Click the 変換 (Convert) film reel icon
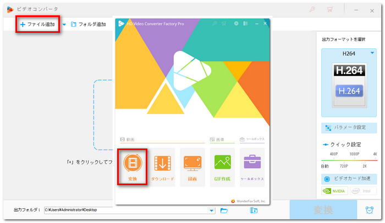 click(133, 163)
